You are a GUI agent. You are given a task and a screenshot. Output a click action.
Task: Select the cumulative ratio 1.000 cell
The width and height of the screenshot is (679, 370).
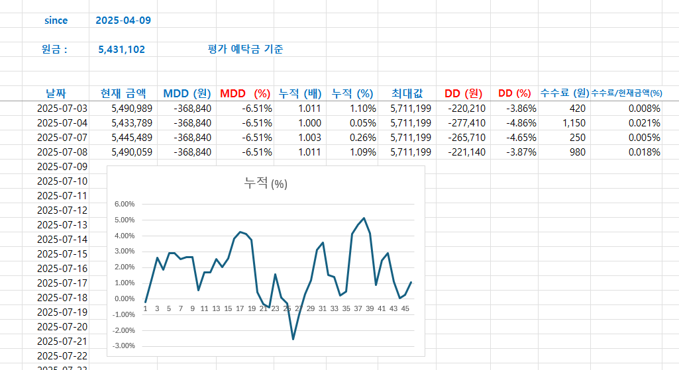pyautogui.click(x=300, y=123)
